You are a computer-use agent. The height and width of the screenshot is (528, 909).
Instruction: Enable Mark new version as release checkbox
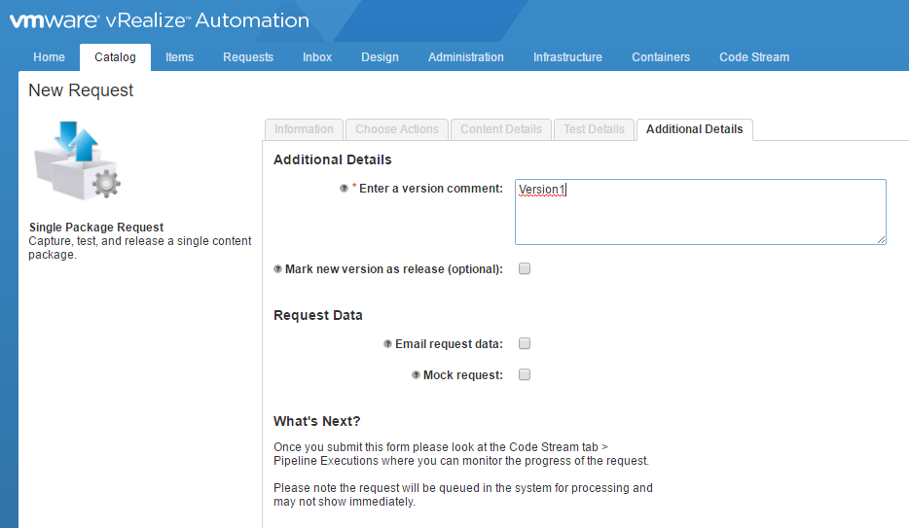click(525, 269)
